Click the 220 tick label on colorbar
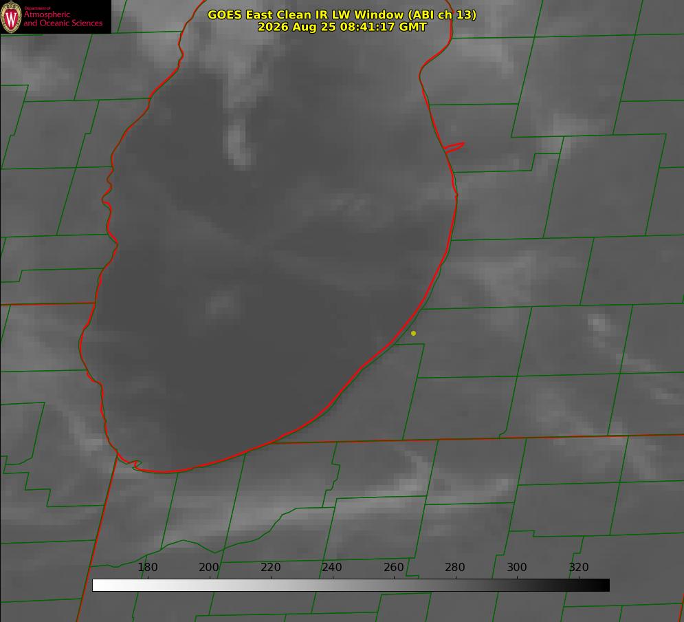 tap(270, 567)
